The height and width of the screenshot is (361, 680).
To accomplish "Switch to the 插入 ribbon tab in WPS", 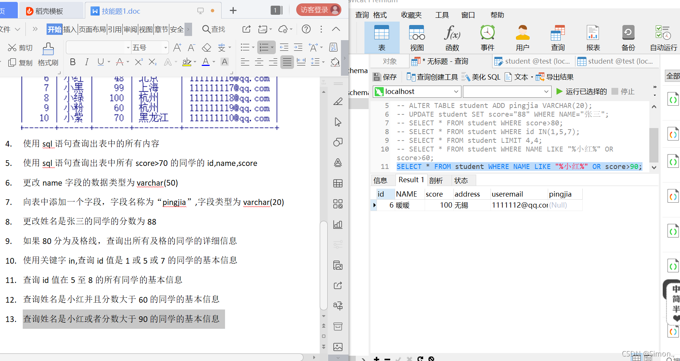I will 70,29.
